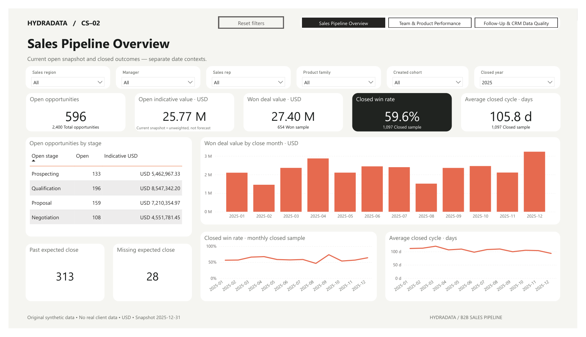Click the Negotiation open count 108

click(x=96, y=218)
